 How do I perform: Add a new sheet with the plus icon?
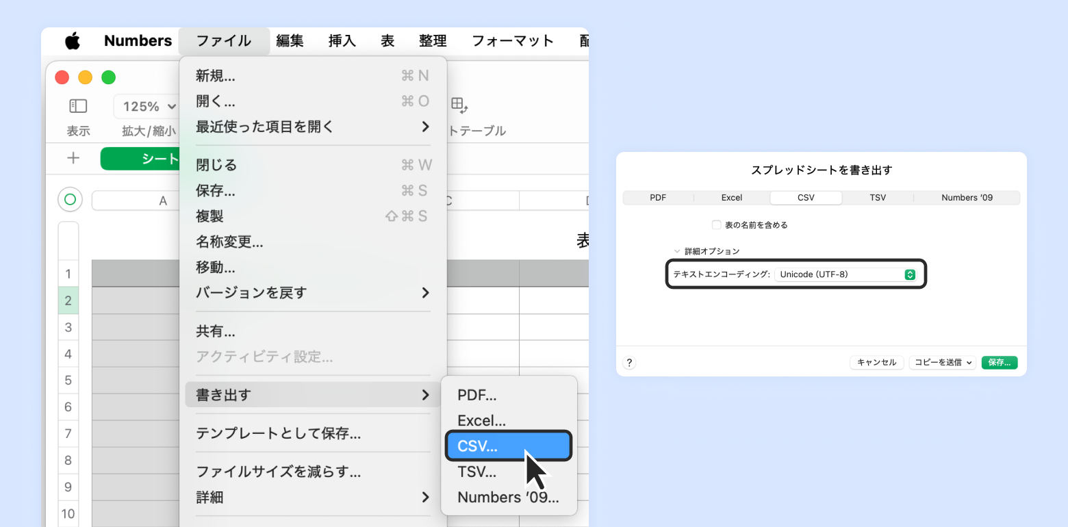click(73, 158)
